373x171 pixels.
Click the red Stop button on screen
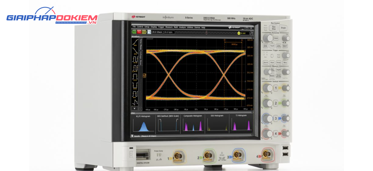coord(139,32)
